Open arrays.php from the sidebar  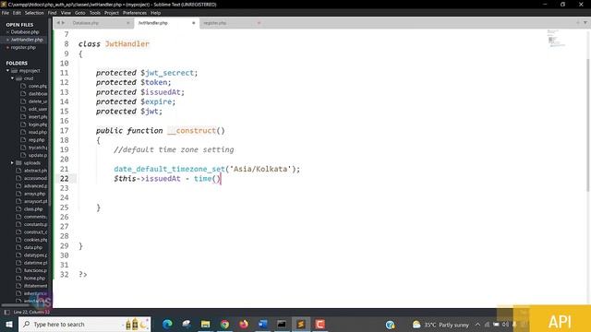(x=34, y=194)
